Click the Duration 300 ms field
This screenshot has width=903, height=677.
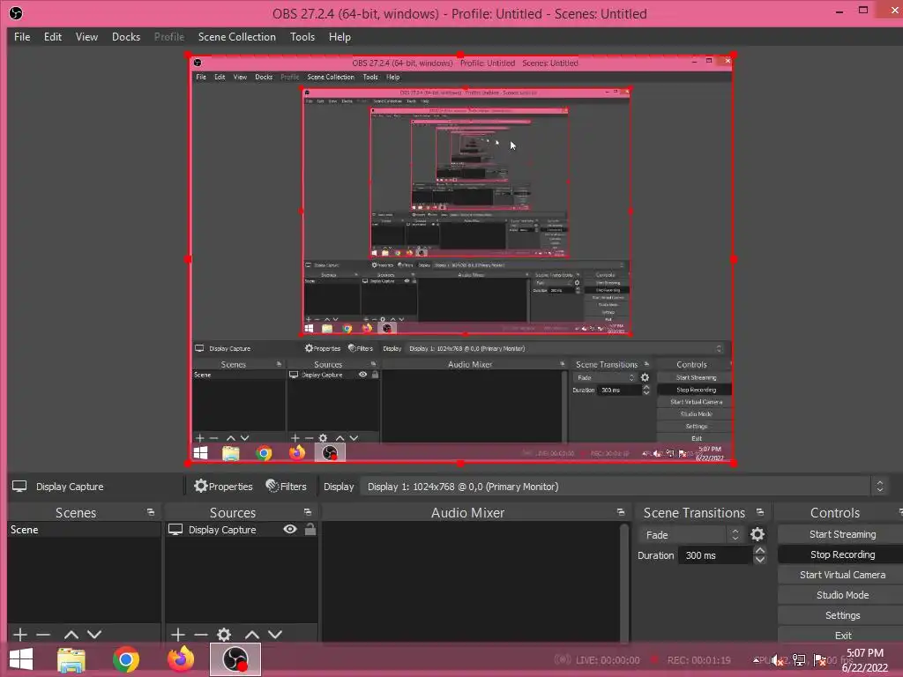[x=716, y=555]
